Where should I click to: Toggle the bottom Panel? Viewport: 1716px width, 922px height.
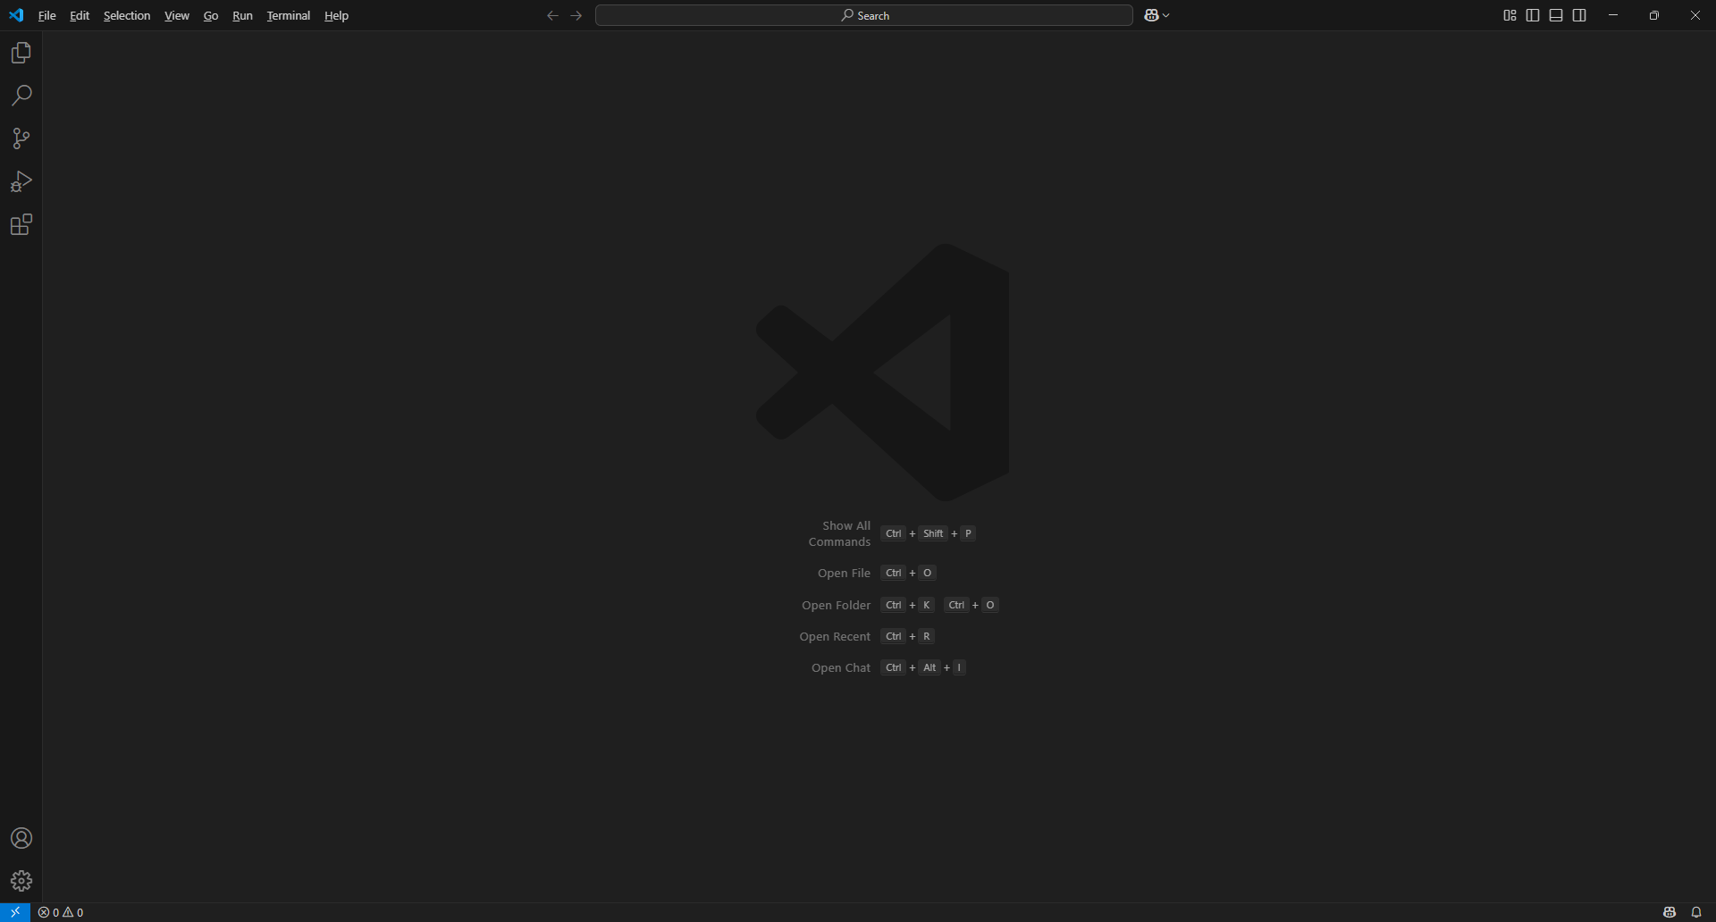coord(1556,15)
